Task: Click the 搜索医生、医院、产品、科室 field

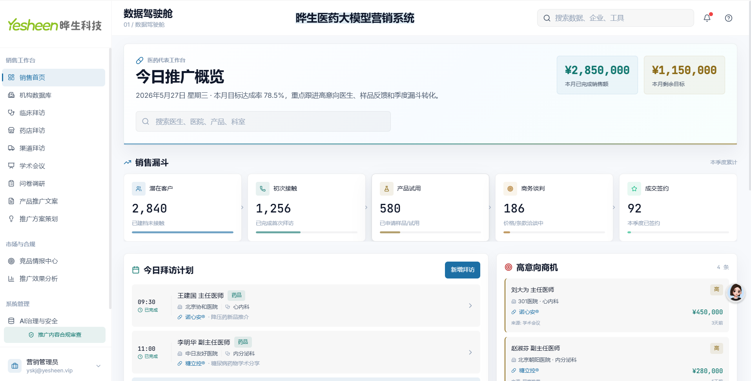Action: pyautogui.click(x=263, y=121)
